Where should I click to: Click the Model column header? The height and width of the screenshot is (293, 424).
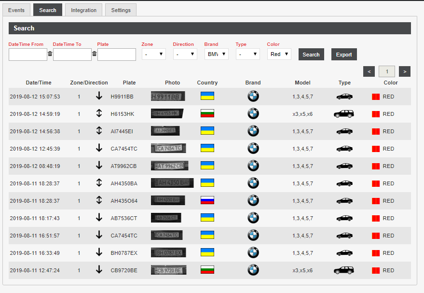point(302,83)
